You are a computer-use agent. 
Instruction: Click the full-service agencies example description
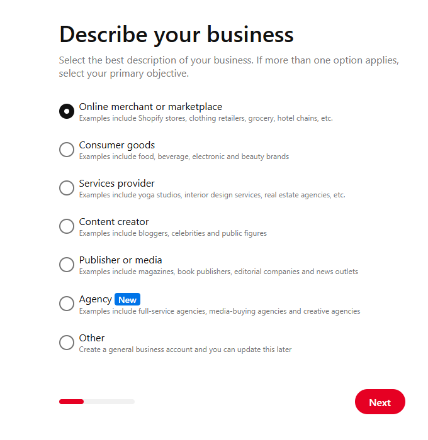[220, 311]
